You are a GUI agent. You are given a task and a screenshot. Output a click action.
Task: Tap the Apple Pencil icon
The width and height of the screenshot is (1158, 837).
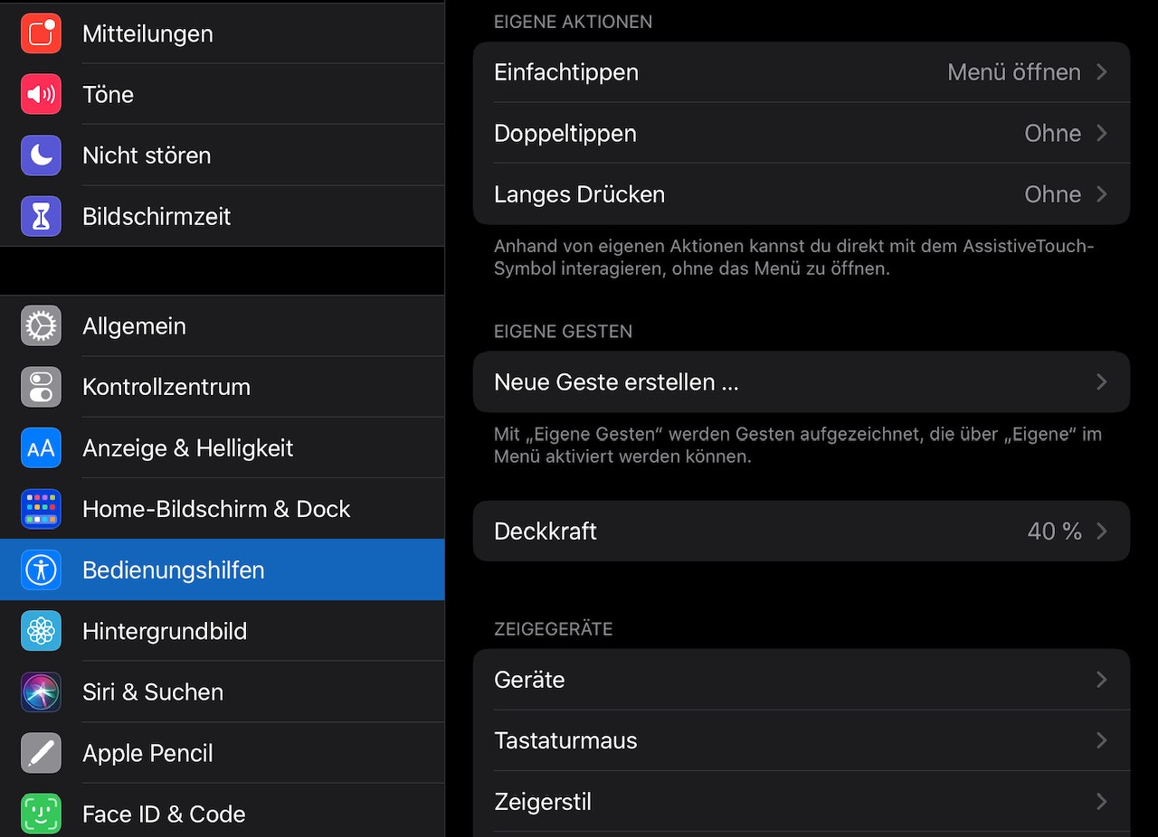coord(41,753)
